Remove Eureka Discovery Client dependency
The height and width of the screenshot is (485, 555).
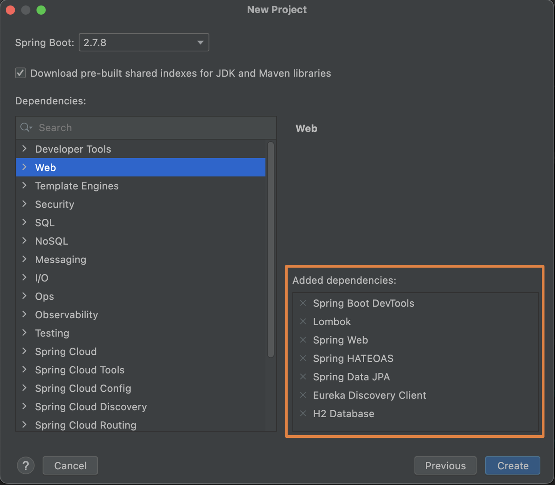pyautogui.click(x=303, y=395)
